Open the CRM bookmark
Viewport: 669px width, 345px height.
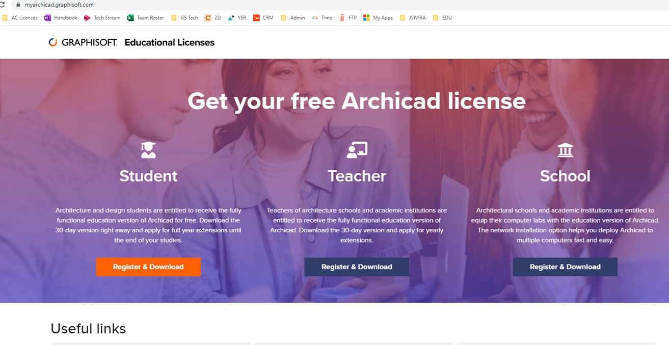pyautogui.click(x=263, y=18)
